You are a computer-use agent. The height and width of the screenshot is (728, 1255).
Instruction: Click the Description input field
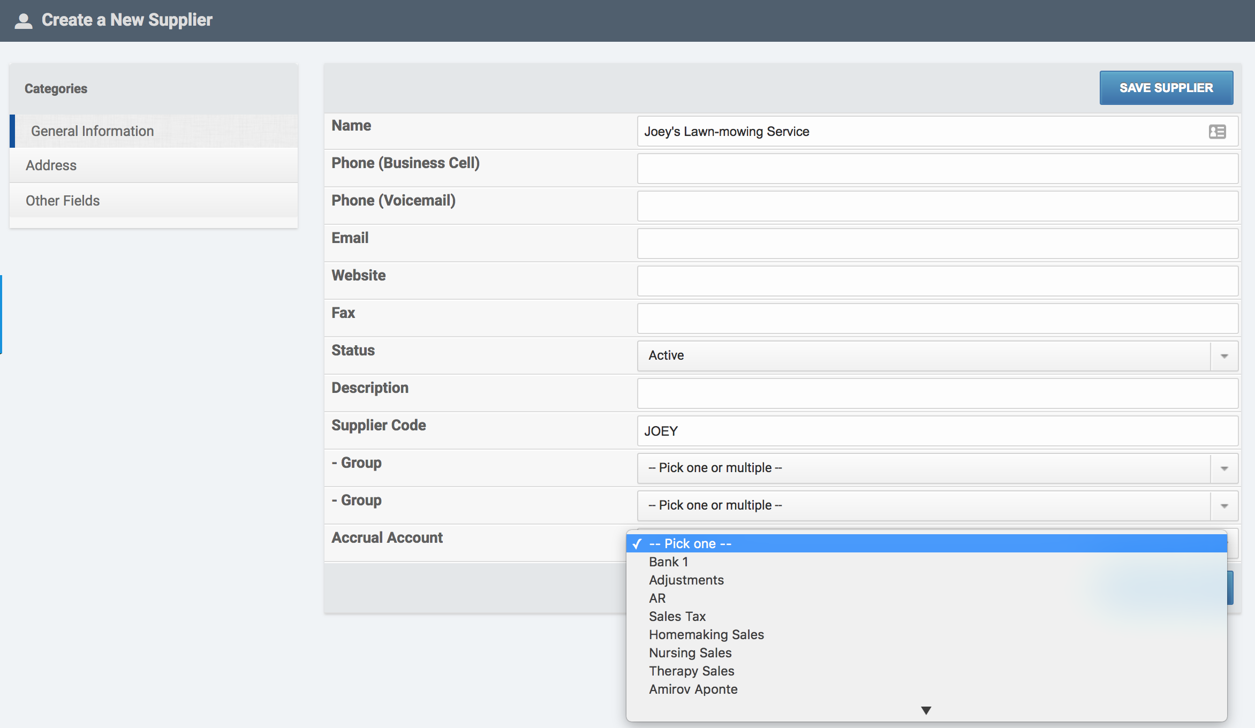(938, 393)
